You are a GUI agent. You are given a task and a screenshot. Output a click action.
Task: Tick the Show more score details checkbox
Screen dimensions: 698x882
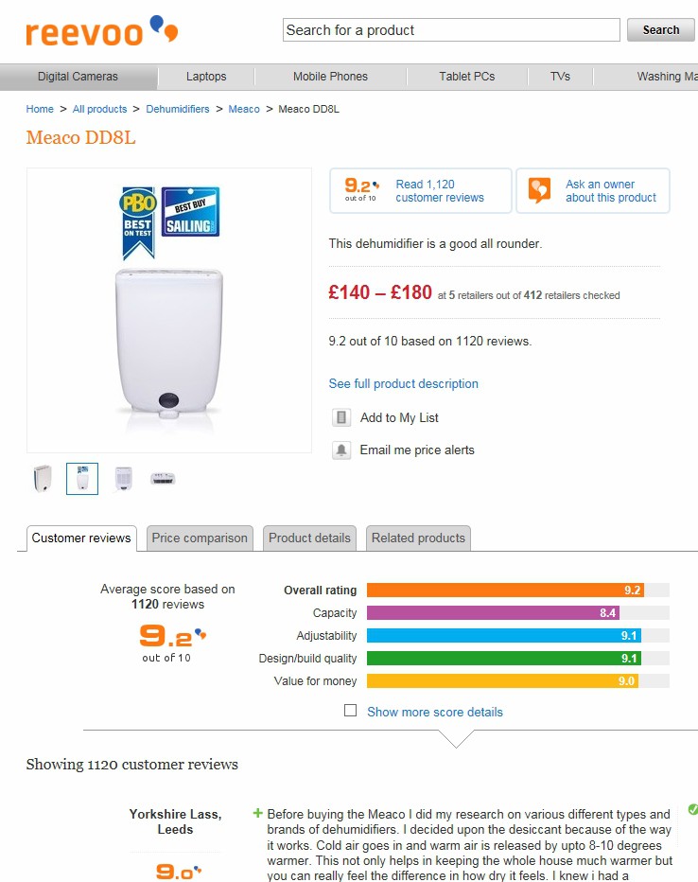click(x=350, y=711)
